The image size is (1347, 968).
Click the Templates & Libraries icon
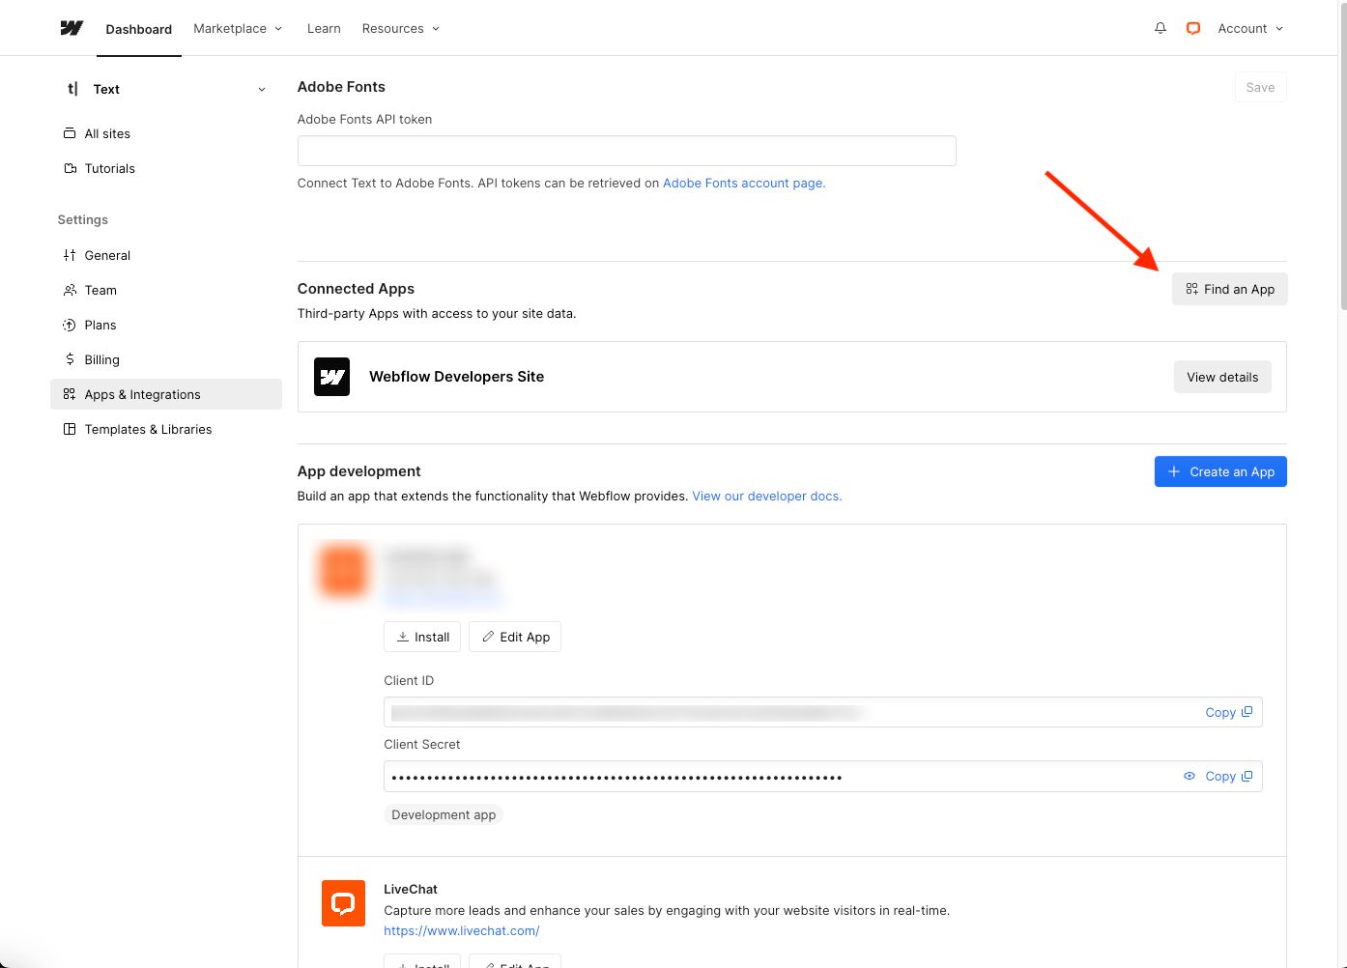pos(70,429)
